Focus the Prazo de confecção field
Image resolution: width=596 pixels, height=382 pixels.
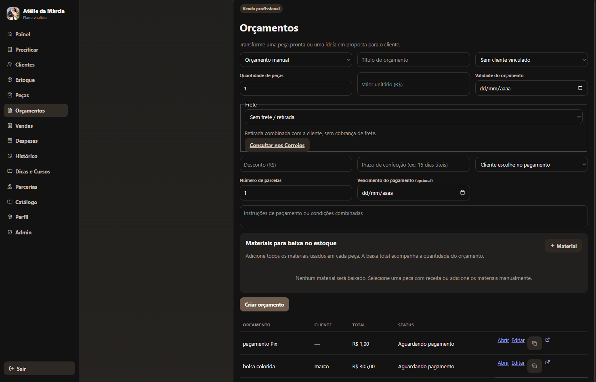coord(413,165)
